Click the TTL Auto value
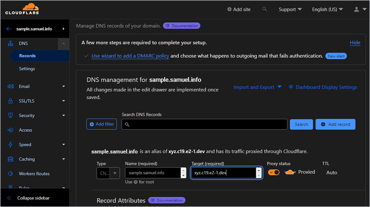The height and width of the screenshot is (207, 370). pyautogui.click(x=332, y=172)
